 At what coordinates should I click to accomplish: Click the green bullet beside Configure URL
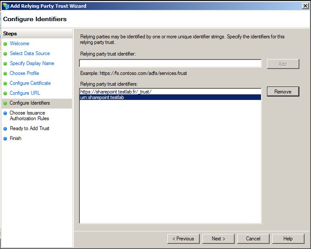coord(5,93)
